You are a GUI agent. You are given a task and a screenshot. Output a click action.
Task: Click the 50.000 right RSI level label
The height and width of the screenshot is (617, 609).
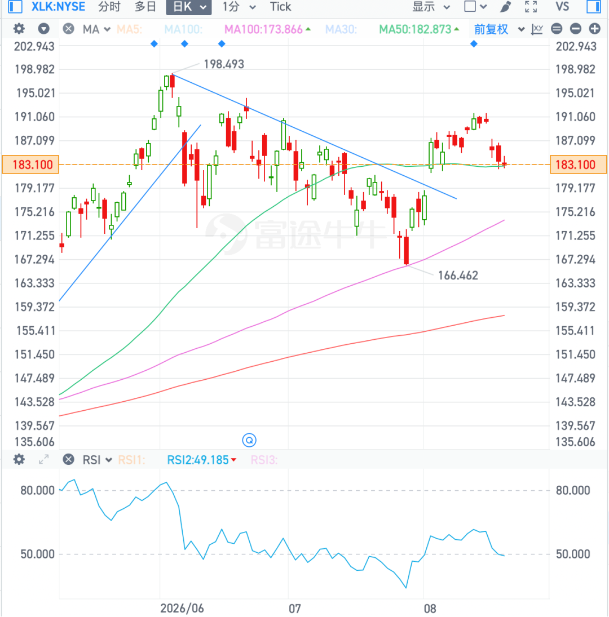coord(573,554)
